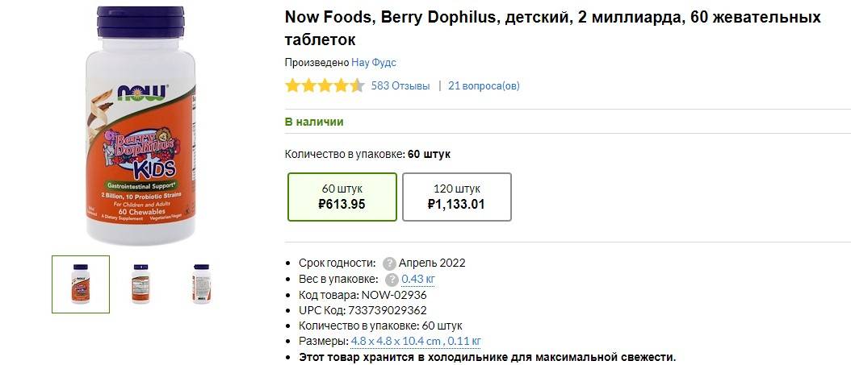Go to 21 вопроса(ов) questions link
Screen dimensions: 851x365
coord(484,85)
